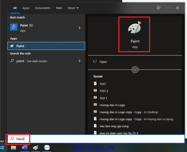Click the icon beside Huong dan in Logo
Screen dimensions: 187x152
click(x=95, y=105)
